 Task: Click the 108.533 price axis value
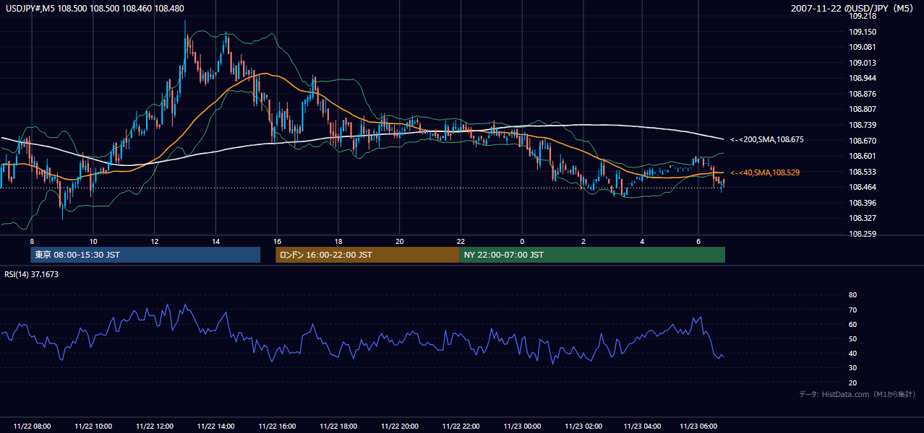(x=862, y=172)
